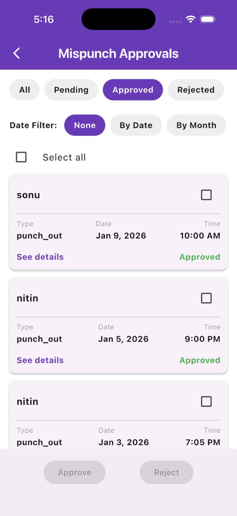The width and height of the screenshot is (237, 516).
Task: View details of nitin's Jan 5 entry
Action: 40,360
